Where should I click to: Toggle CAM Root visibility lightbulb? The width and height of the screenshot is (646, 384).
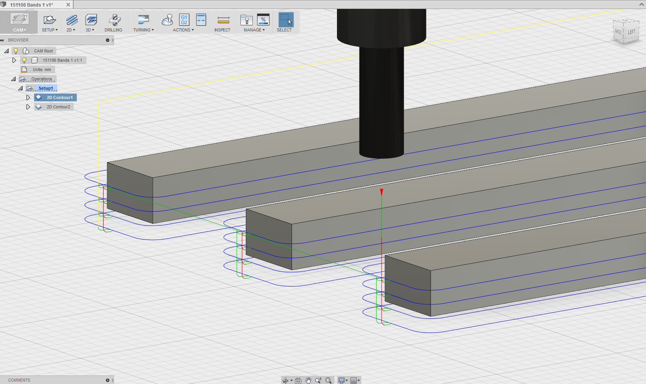16,51
